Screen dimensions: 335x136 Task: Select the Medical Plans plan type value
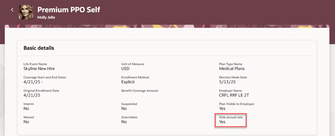click(x=232, y=69)
